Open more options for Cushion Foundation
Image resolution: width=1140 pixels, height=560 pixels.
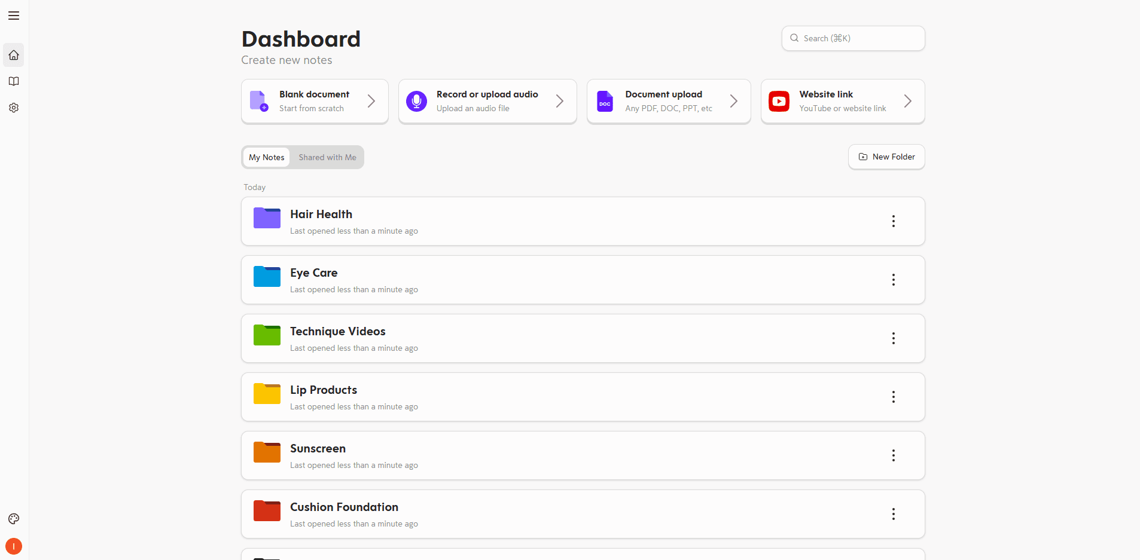(x=894, y=514)
